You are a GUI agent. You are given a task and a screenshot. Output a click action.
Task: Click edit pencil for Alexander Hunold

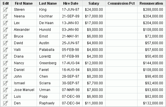(x=6, y=30)
